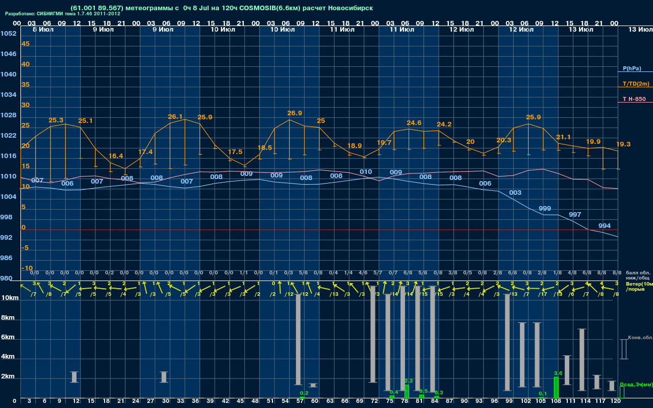Click the 20.3 temperature label
653x408 pixels.
(504, 140)
